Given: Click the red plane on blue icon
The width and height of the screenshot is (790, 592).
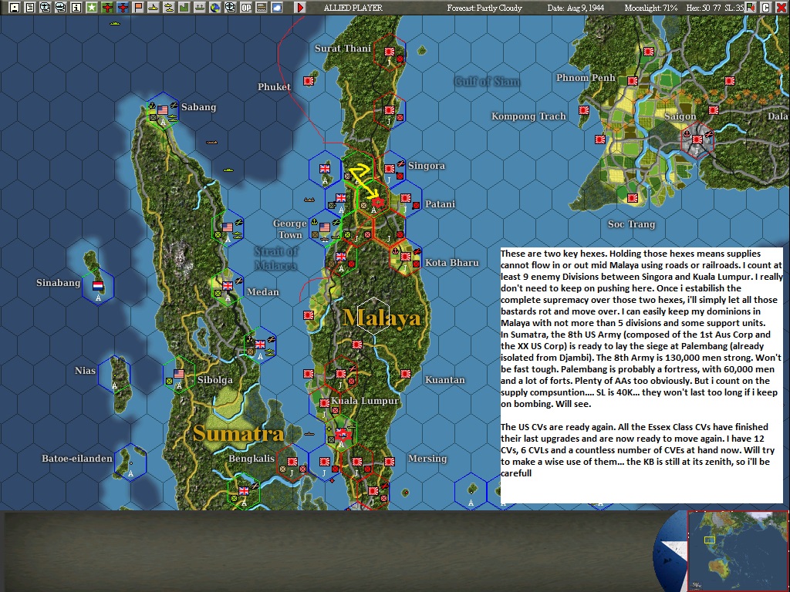Looking at the screenshot, I should tap(123, 8).
